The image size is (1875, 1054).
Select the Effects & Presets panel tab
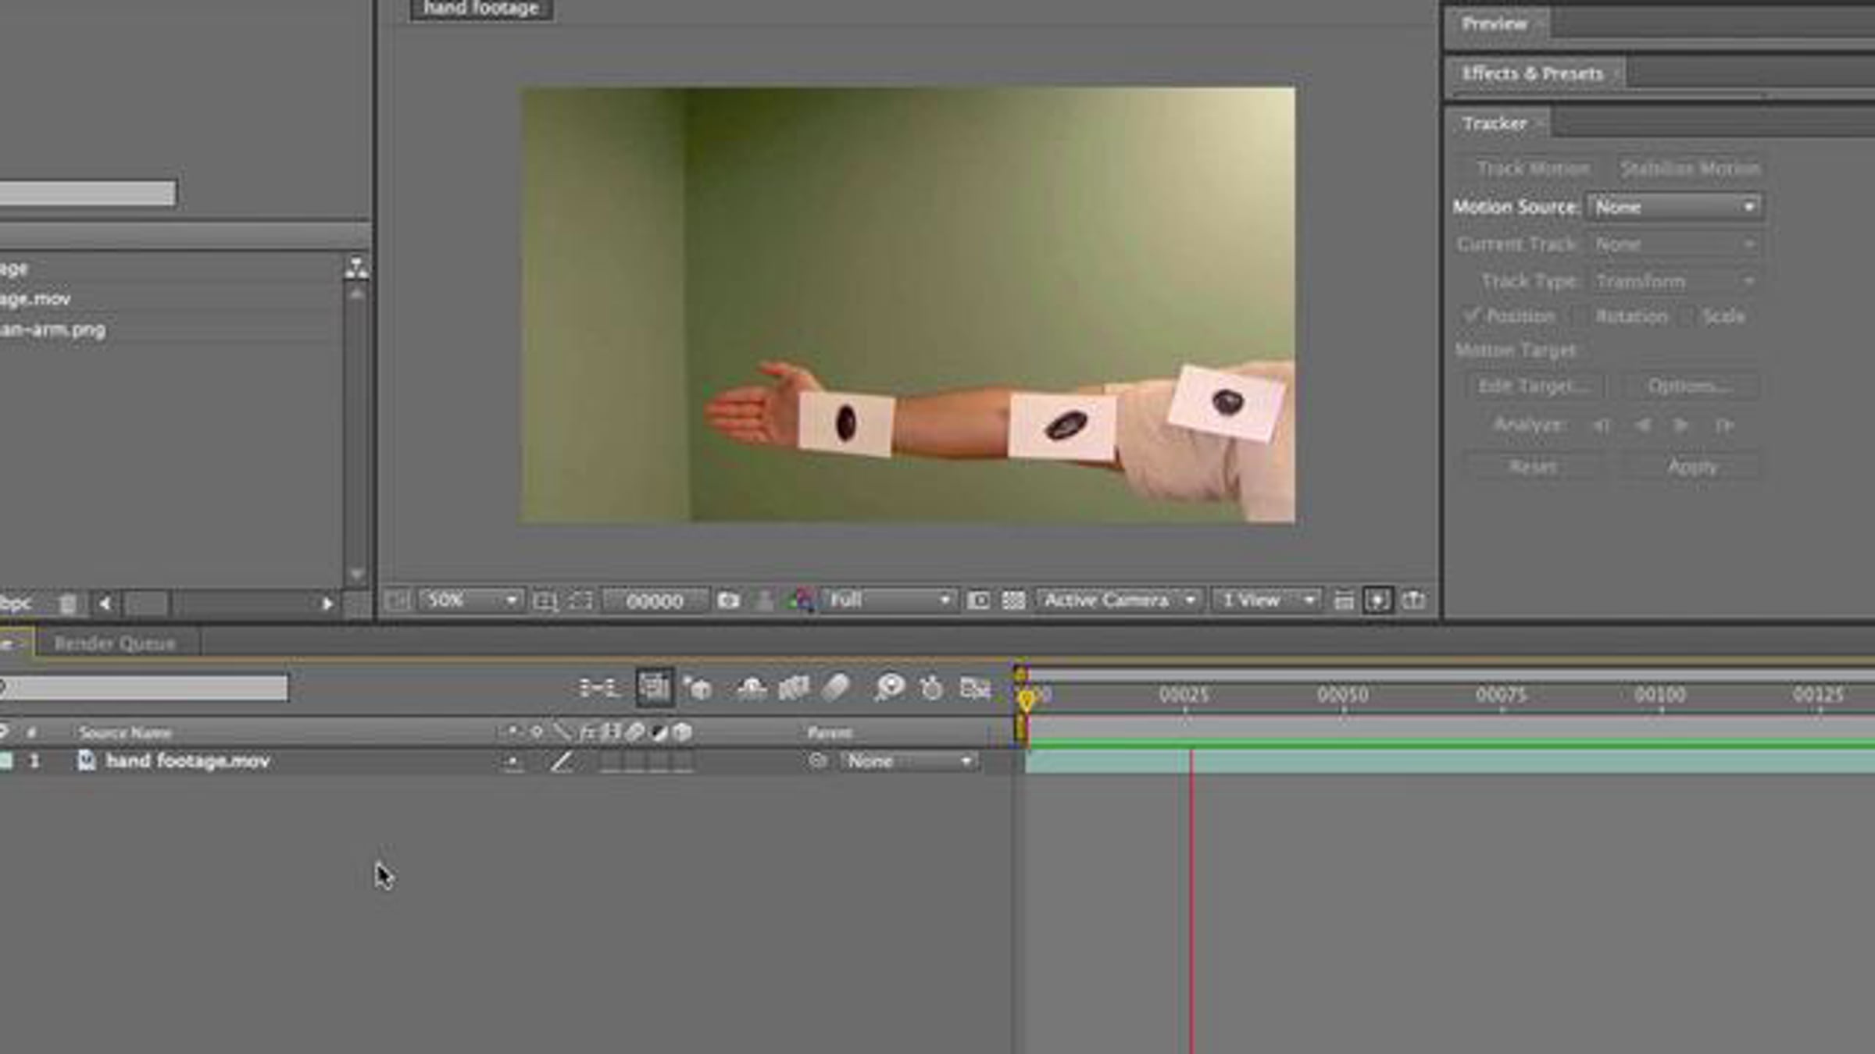pos(1531,73)
